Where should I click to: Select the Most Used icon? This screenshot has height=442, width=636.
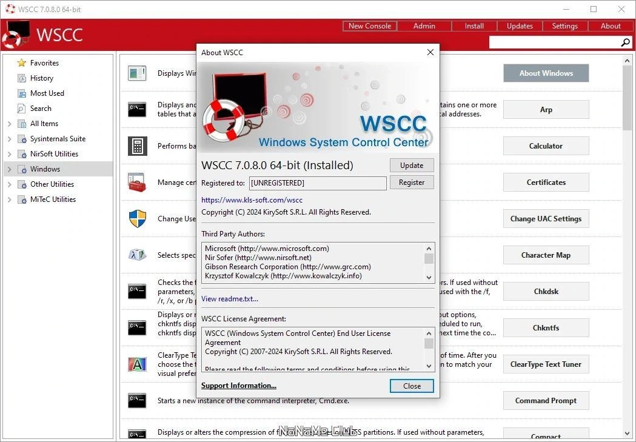(x=21, y=93)
